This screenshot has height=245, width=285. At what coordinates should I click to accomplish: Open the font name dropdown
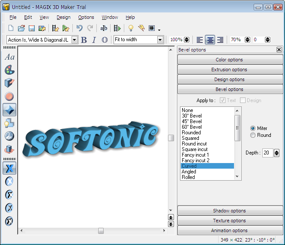[x=74, y=39]
